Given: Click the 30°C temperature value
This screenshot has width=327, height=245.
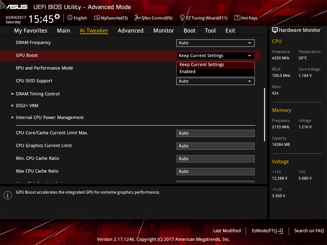Looking at the screenshot, I should point(302,58).
